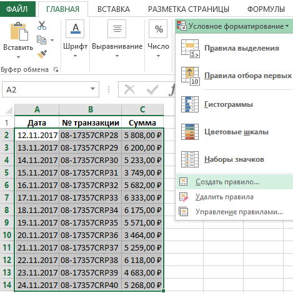Select the Format Painter brush icon
Viewport: 293px width, 293px height.
[x=42, y=54]
